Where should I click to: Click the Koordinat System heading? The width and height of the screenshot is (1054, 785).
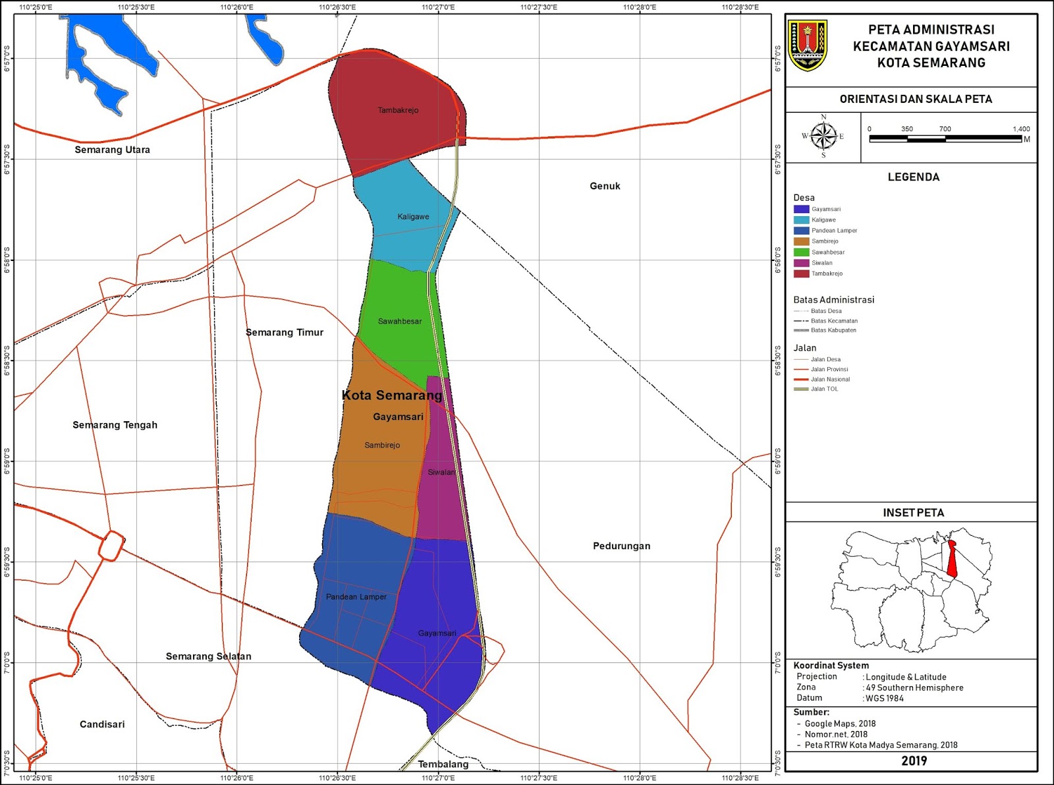tap(831, 666)
